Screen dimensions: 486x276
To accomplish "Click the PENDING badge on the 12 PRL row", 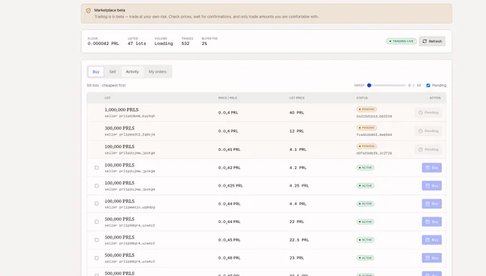I will click(367, 128).
